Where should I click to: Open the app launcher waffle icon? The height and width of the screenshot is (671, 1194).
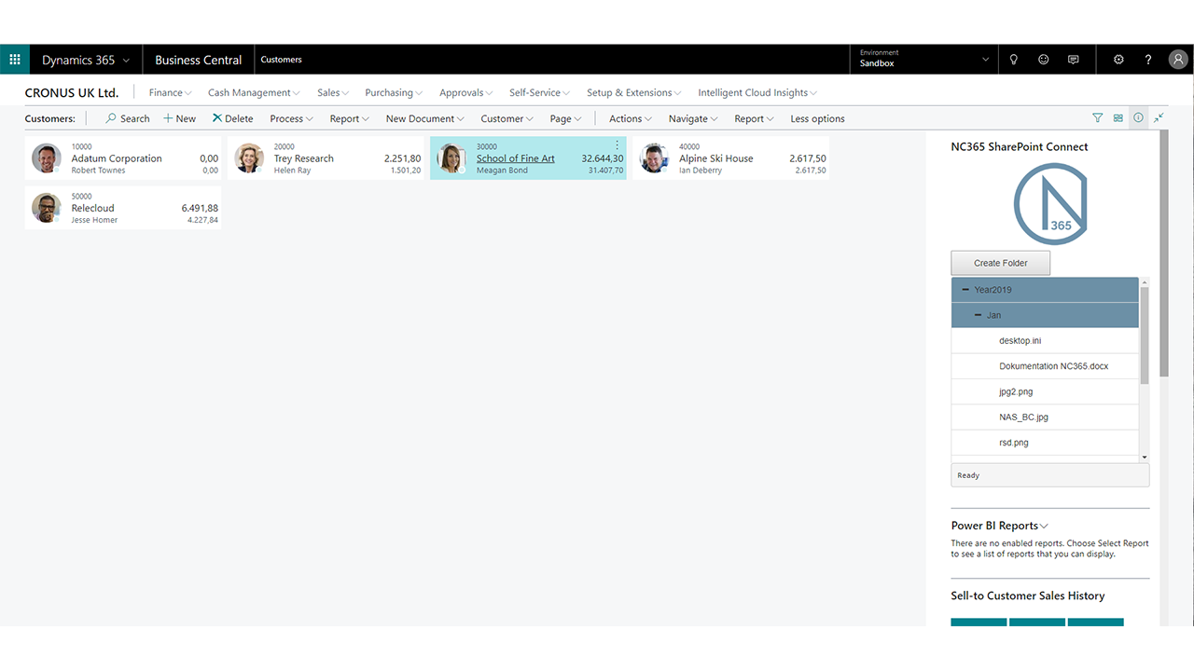pos(15,60)
